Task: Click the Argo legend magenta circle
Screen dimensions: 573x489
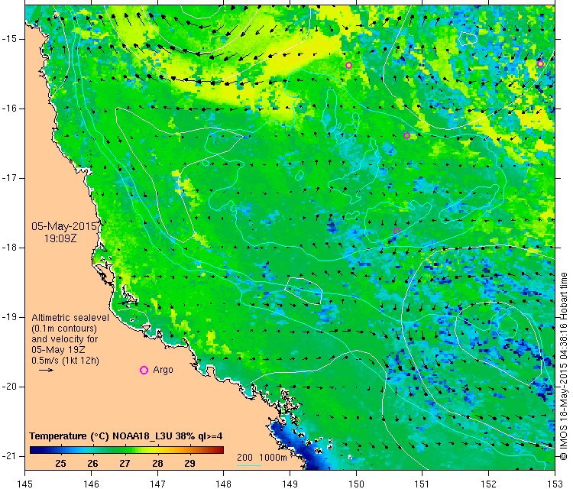Action: (x=144, y=371)
